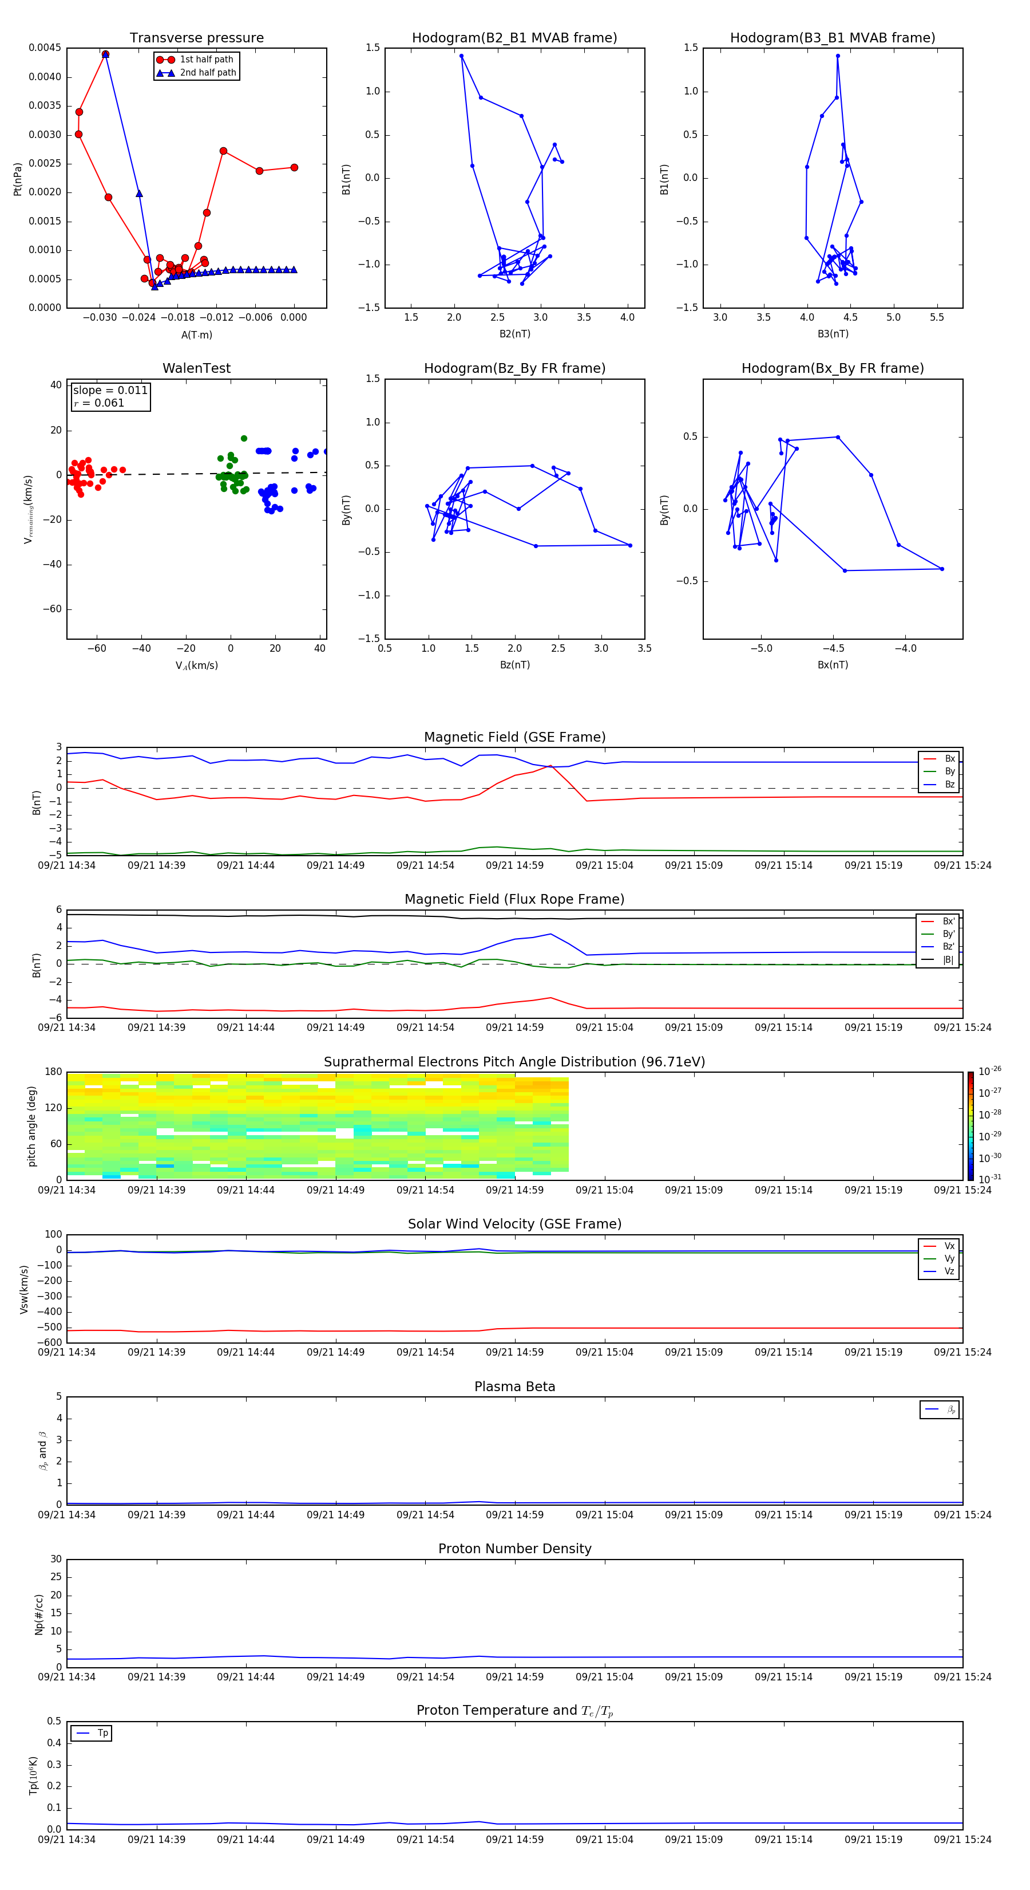Click '09/21 15:24' tick under proton temperature

pos(962,1840)
